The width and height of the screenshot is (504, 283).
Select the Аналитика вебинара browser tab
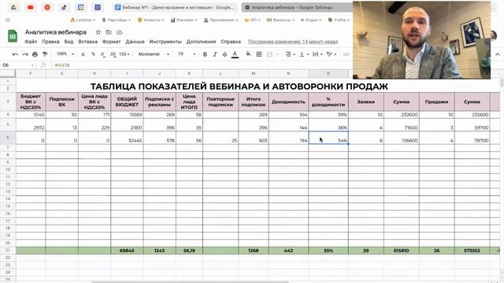298,7
